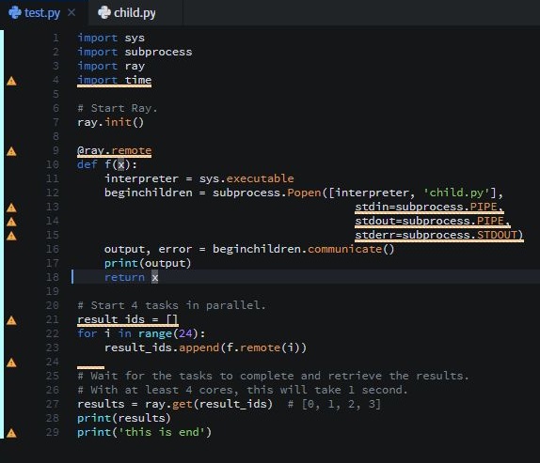Viewport: 540px width, 463px height.
Task: Click 'subprocess' in import on line 2
Action: coord(158,52)
